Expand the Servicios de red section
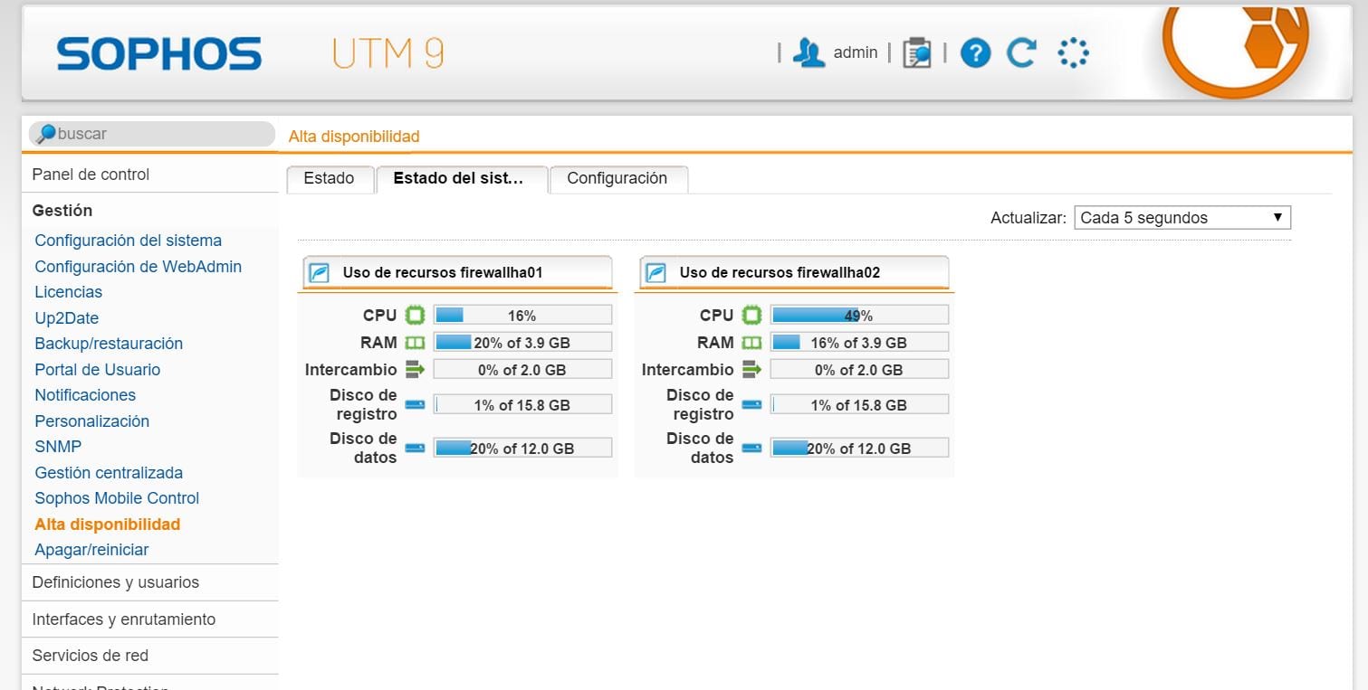Screen dimensions: 1368x690 [90, 656]
